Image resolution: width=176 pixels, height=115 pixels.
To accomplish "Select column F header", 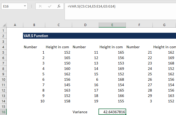I will pos(139,25).
